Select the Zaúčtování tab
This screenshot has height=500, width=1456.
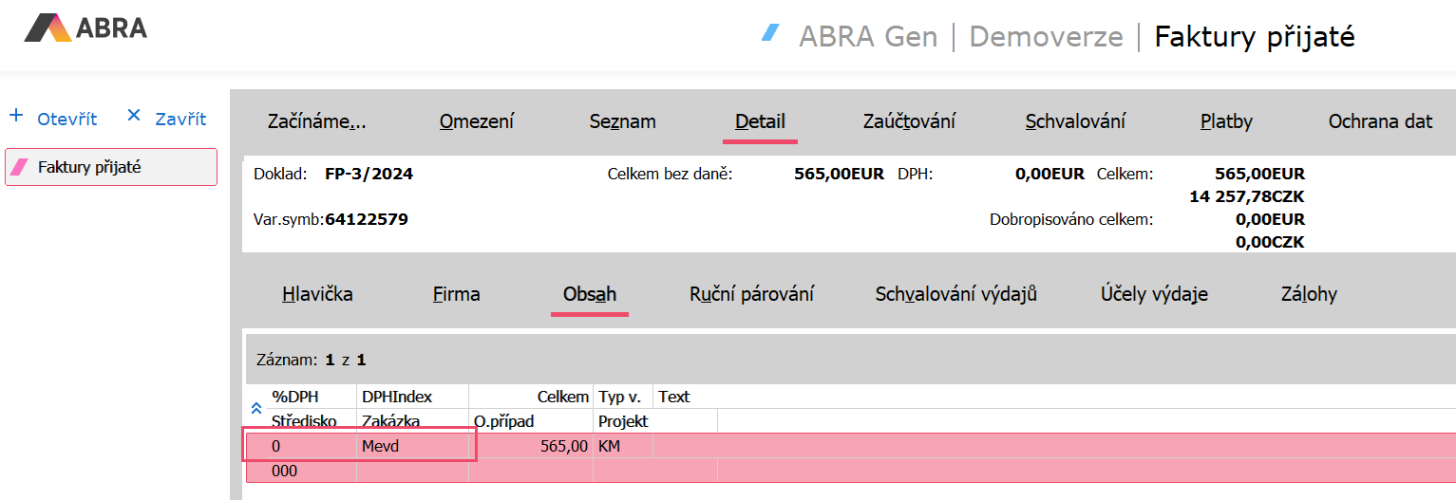pos(909,121)
